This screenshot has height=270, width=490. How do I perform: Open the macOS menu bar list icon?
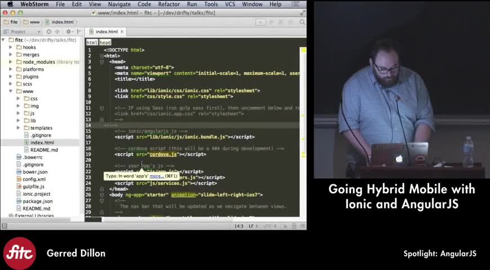point(295,4)
